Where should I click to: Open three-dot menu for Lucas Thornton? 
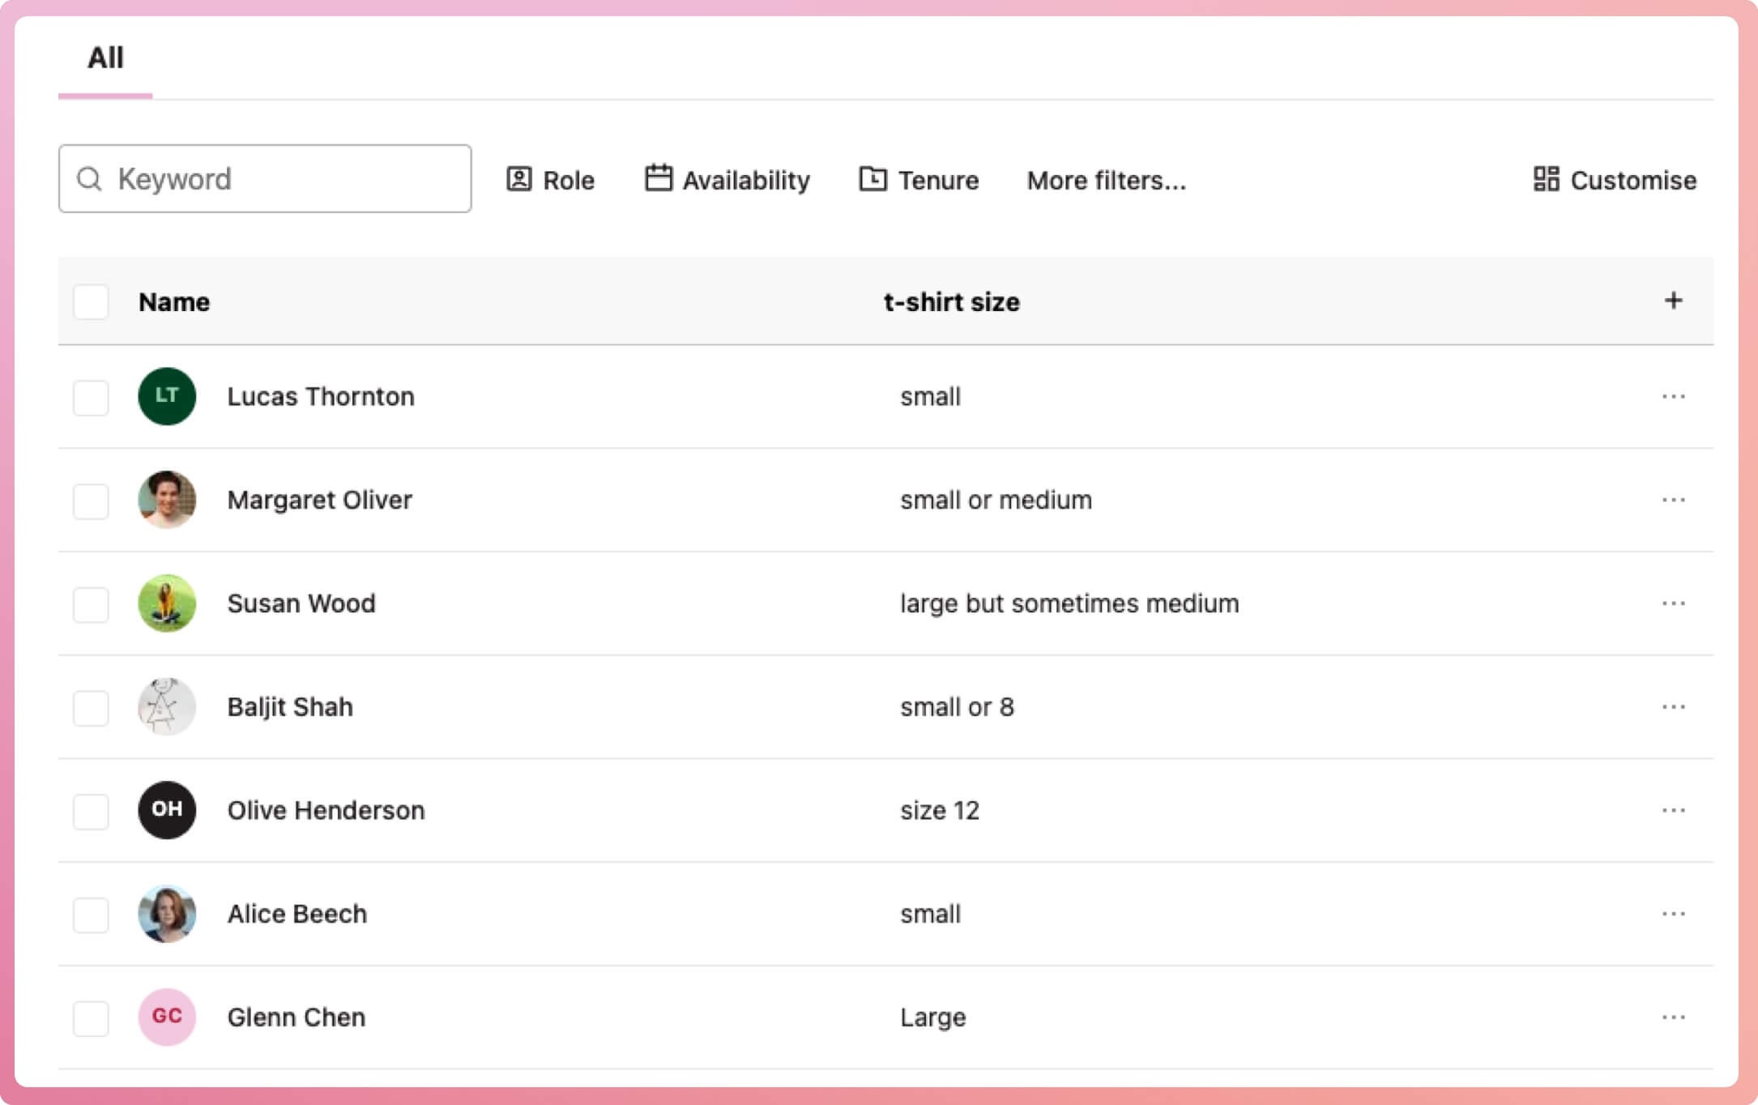click(x=1673, y=396)
